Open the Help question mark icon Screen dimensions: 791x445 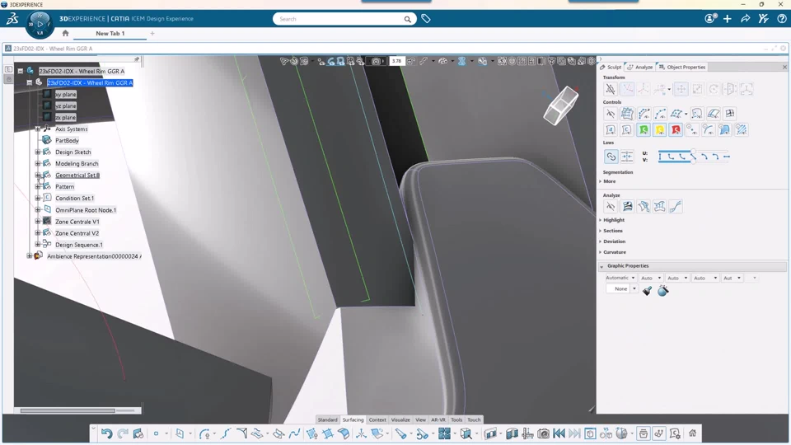click(x=781, y=19)
